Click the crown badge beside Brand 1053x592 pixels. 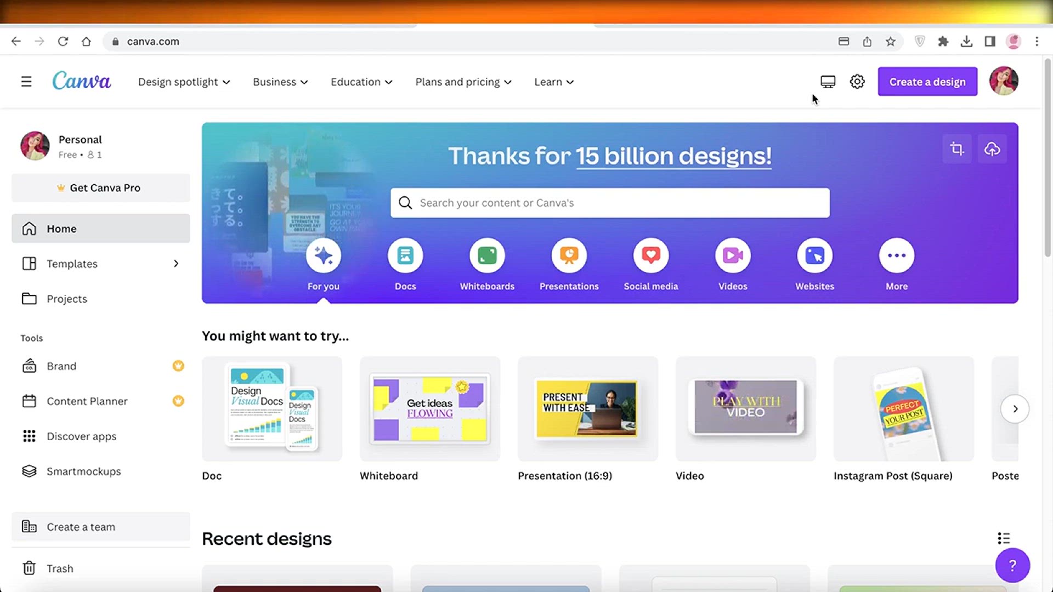(178, 366)
